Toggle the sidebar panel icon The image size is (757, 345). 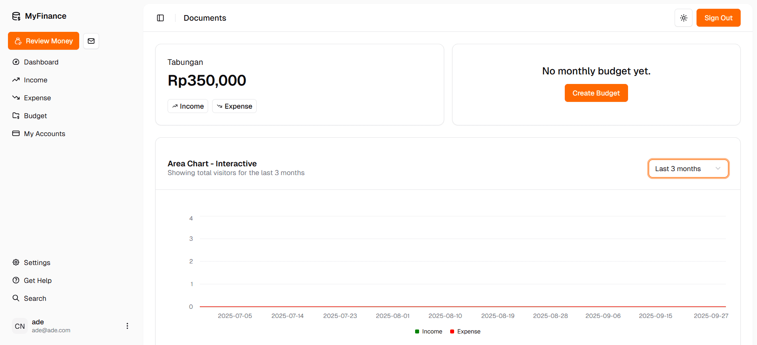[160, 18]
